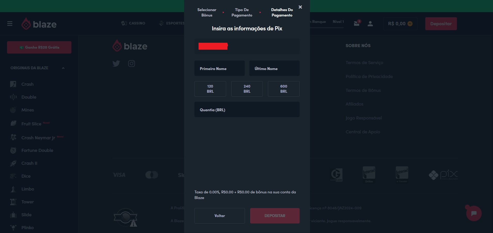The width and height of the screenshot is (493, 233).
Task: Click the Instagram icon
Action: pyautogui.click(x=132, y=63)
